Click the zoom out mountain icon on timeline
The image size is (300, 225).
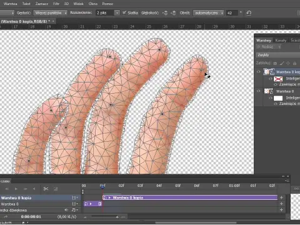pyautogui.click(x=86, y=217)
